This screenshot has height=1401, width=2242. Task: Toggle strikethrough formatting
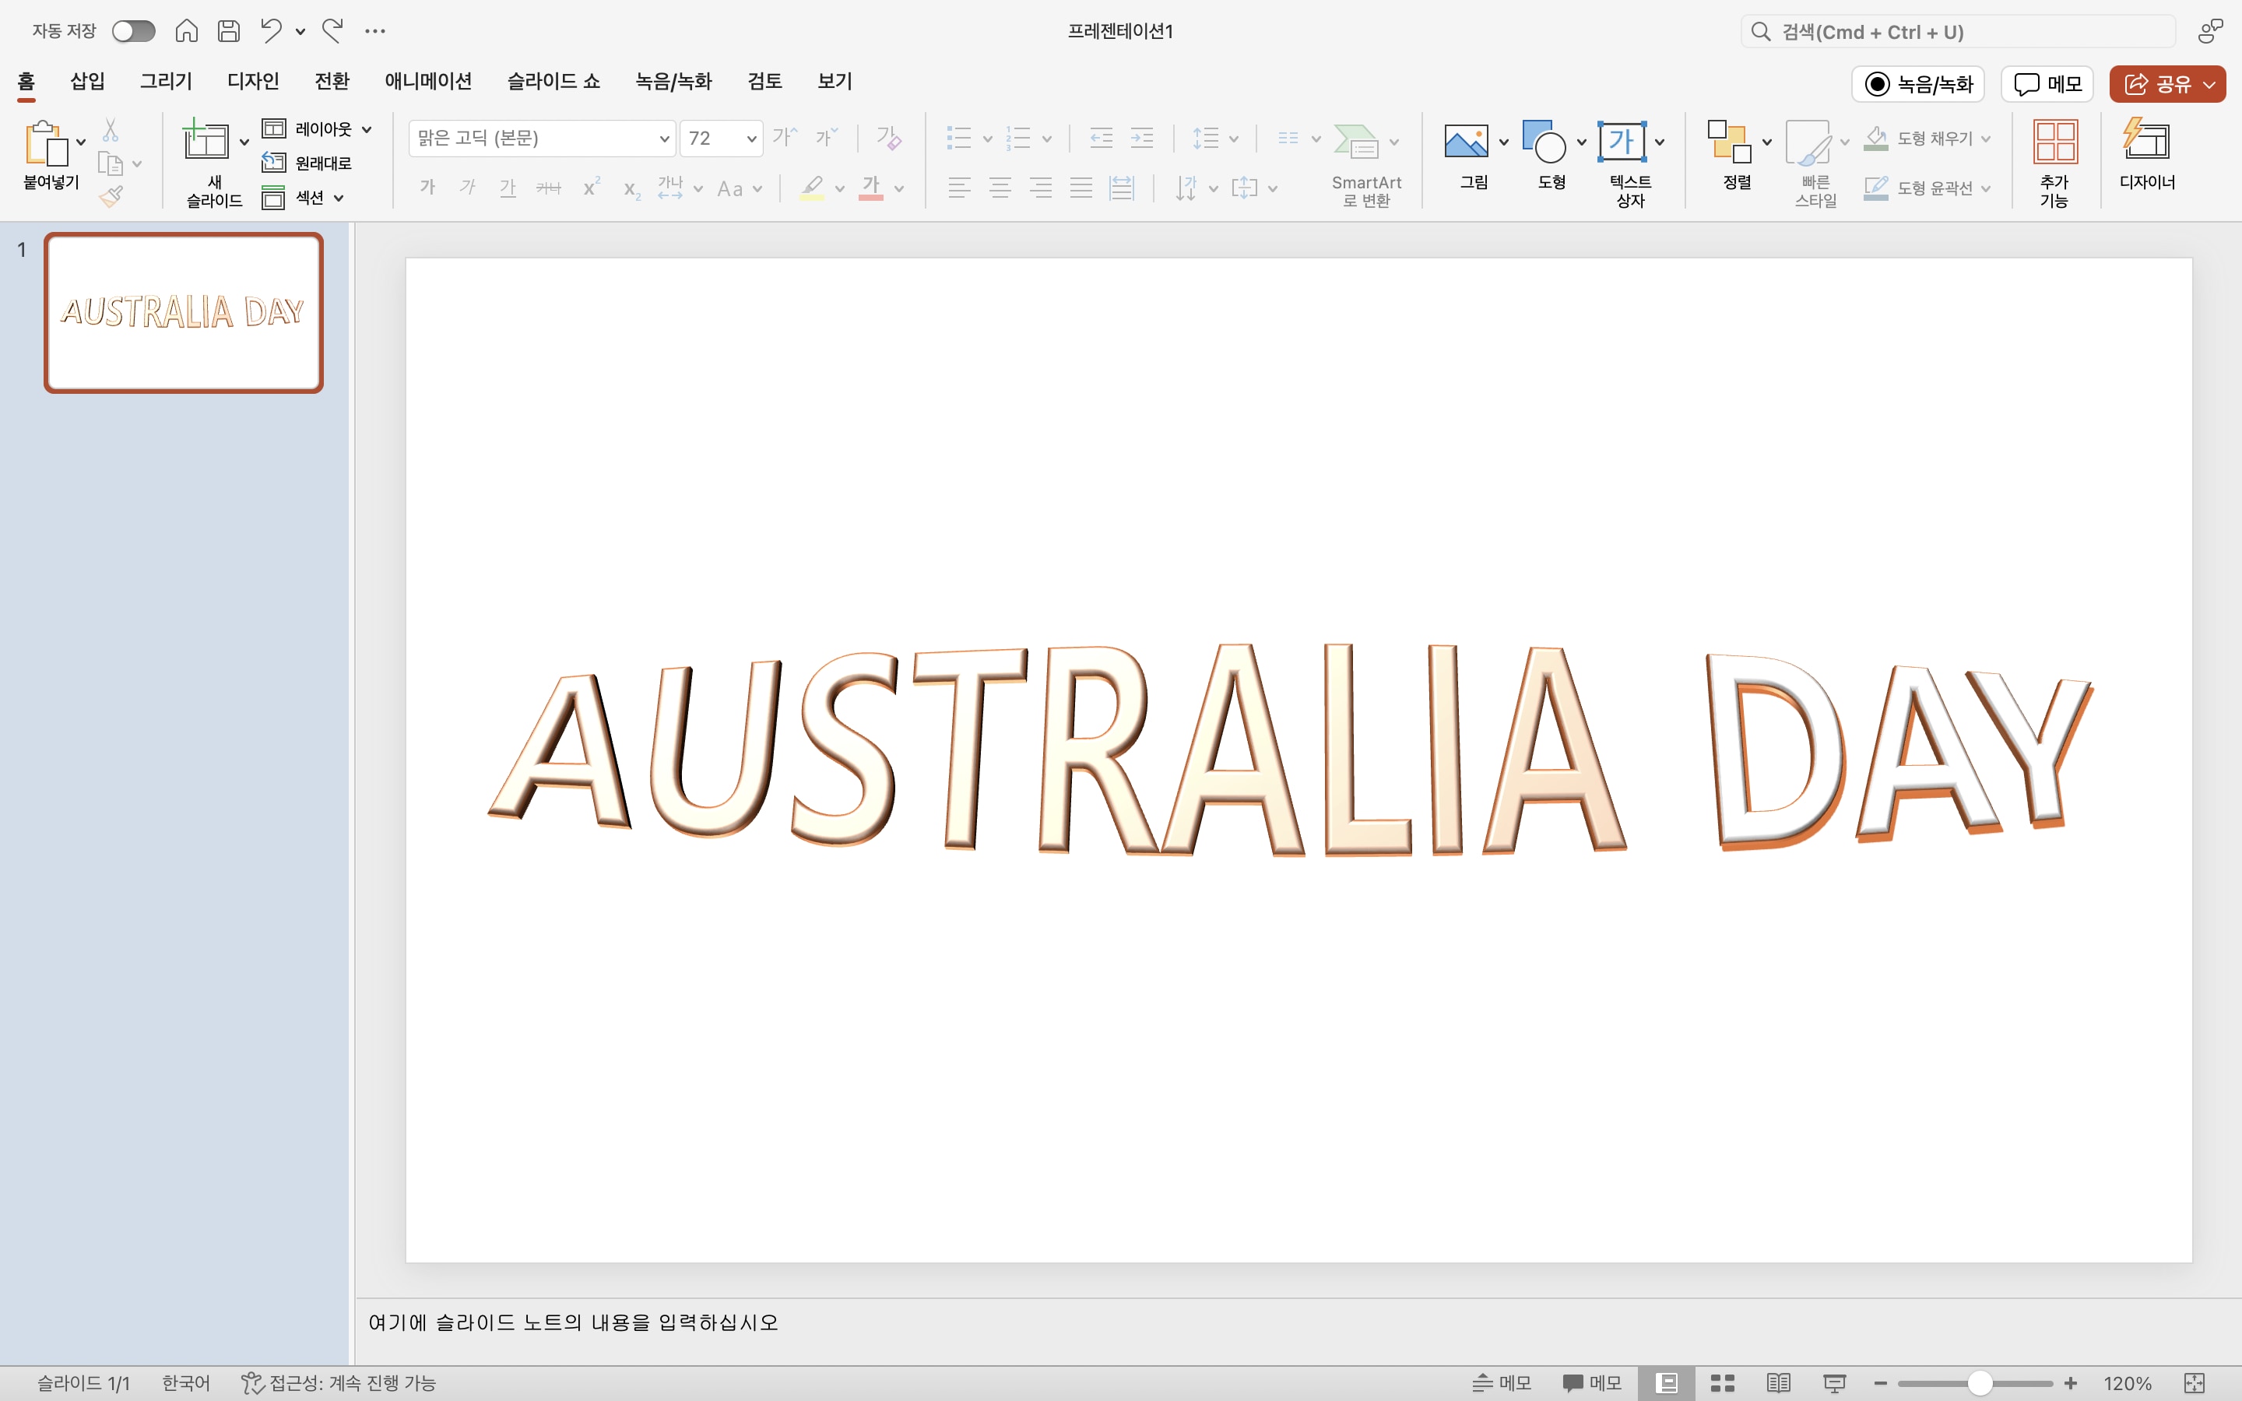tap(549, 188)
